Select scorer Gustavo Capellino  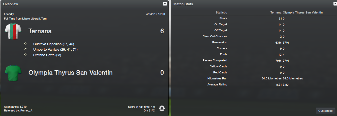click(47, 44)
